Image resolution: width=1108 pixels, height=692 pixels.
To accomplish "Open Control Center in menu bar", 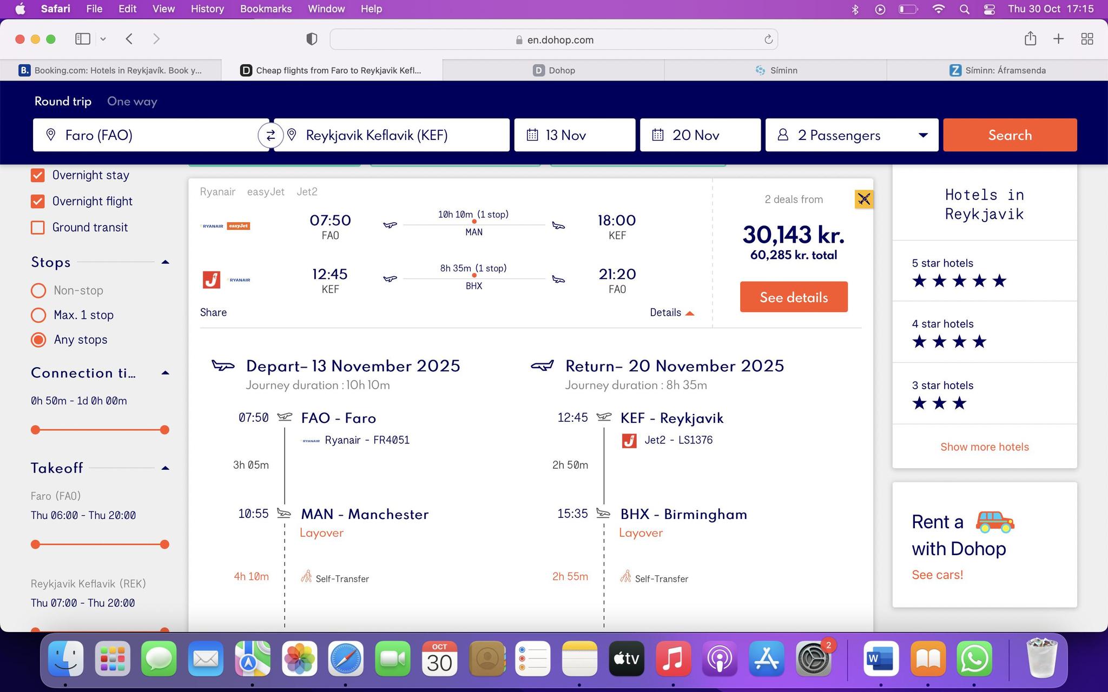I will click(990, 9).
